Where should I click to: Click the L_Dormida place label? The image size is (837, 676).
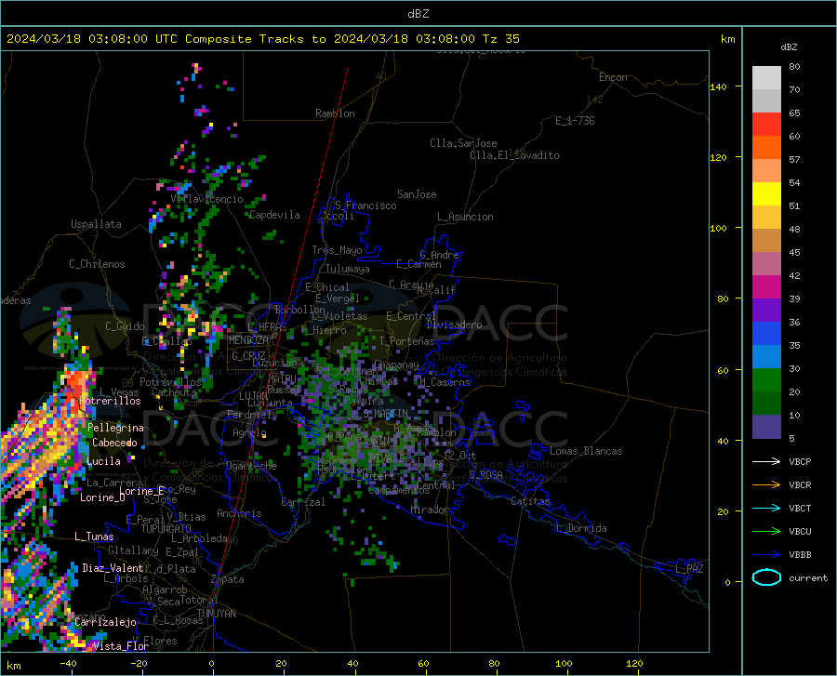[581, 528]
